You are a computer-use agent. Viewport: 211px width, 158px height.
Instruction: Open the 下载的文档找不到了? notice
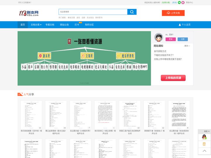164,55
